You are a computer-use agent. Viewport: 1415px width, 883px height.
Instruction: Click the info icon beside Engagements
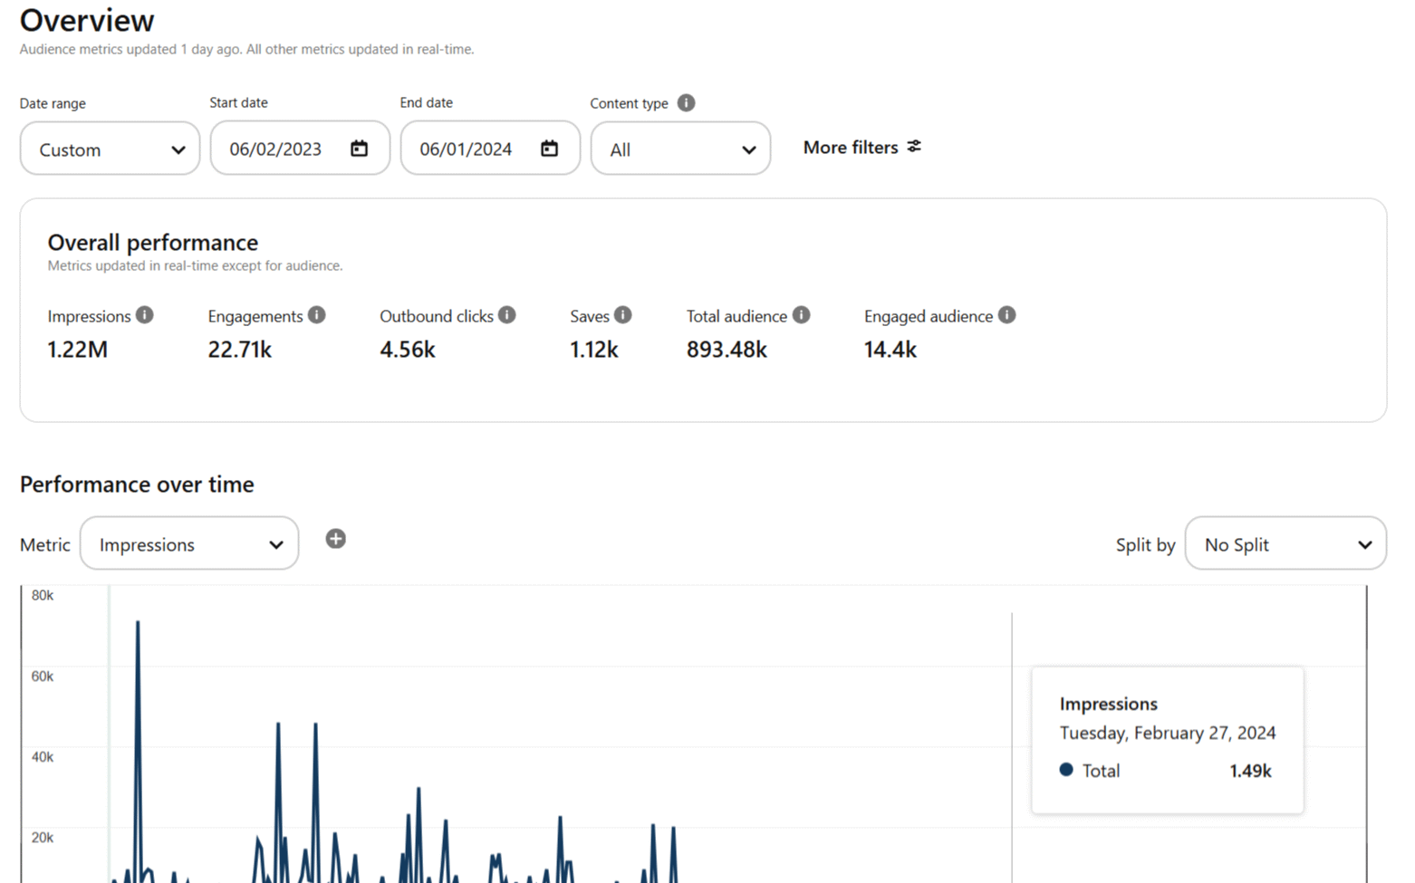click(x=316, y=315)
